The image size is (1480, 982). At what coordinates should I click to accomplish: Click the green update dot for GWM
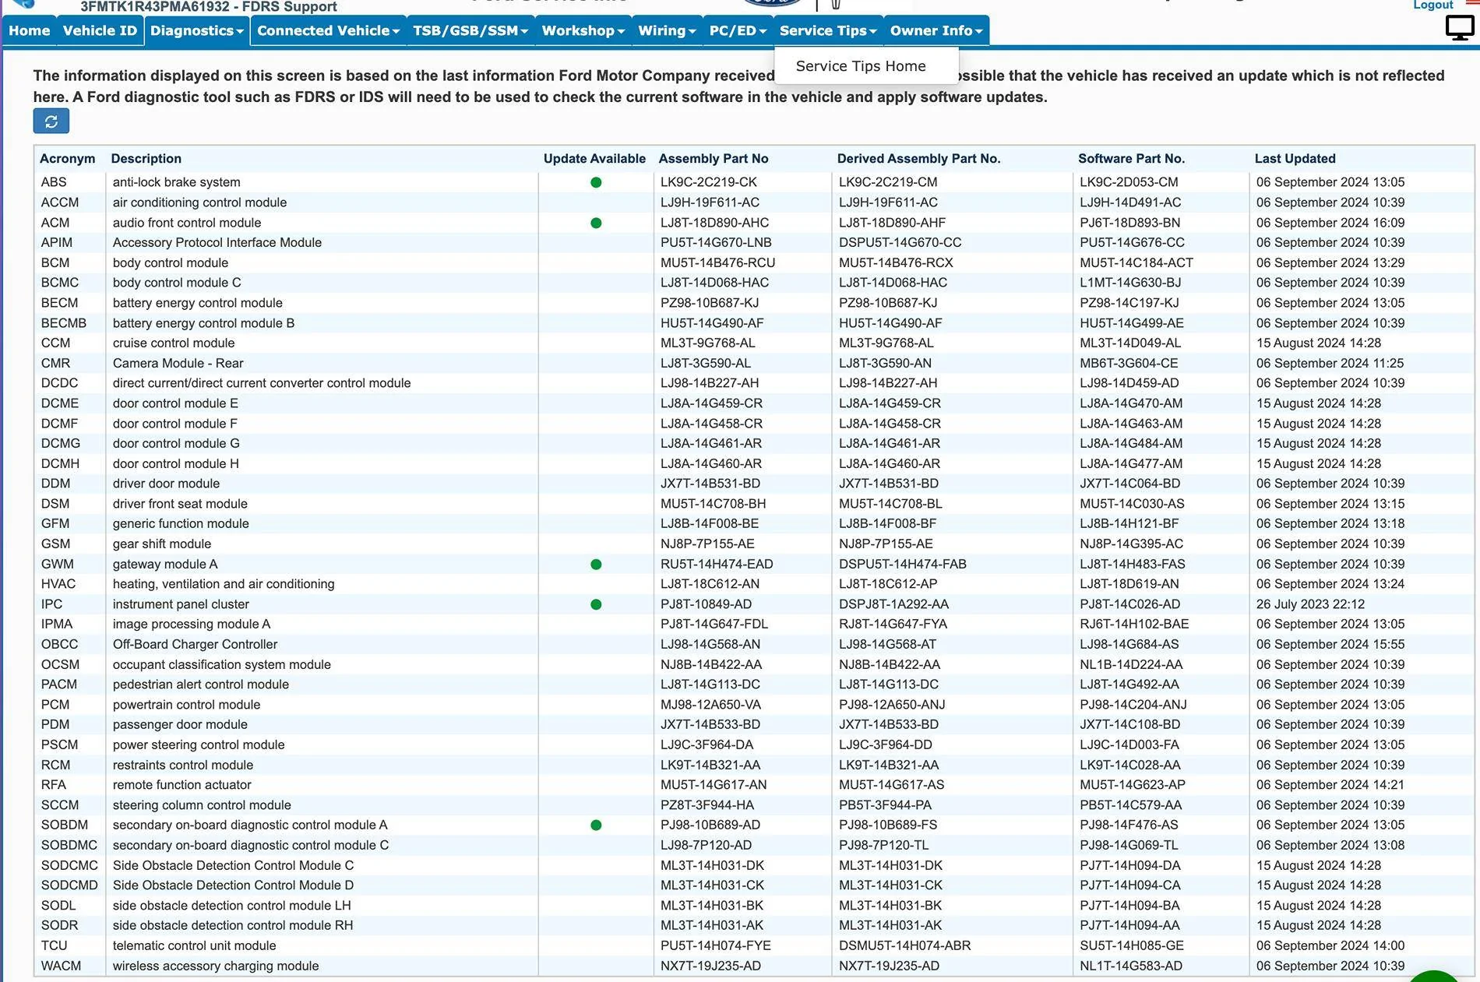click(596, 565)
